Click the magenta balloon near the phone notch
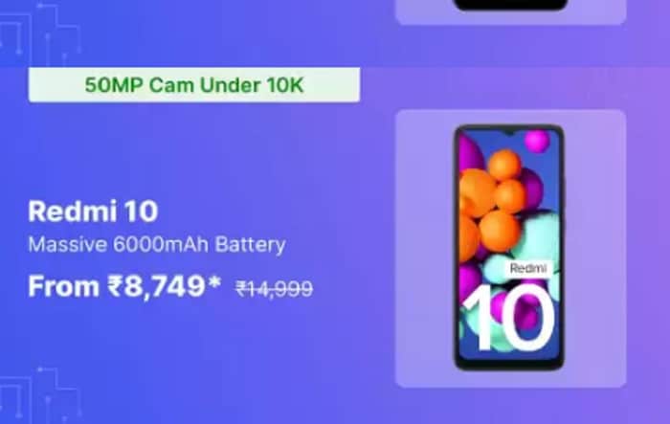The height and width of the screenshot is (424, 670). point(537,141)
